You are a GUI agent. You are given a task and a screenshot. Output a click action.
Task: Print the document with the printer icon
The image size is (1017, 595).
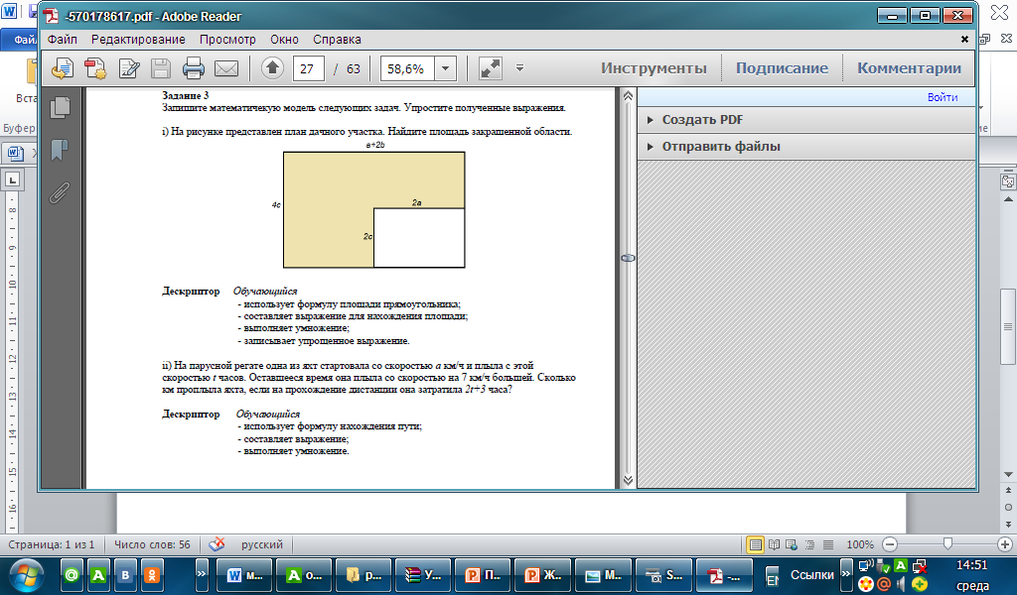tap(194, 68)
